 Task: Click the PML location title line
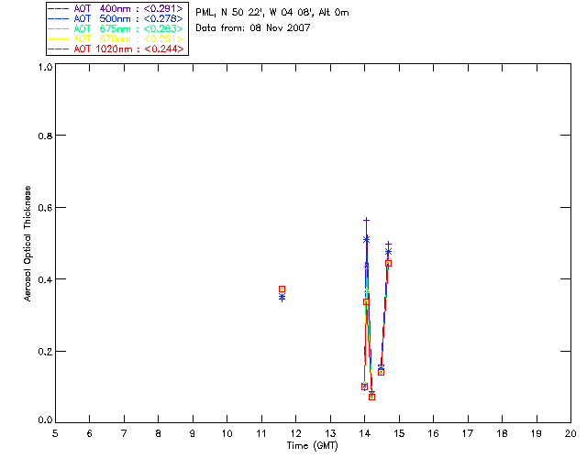point(272,13)
